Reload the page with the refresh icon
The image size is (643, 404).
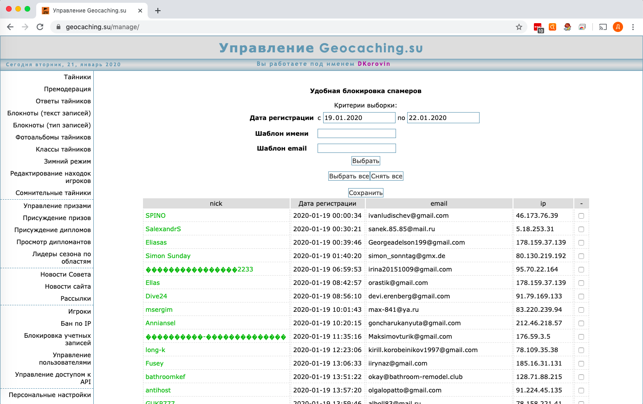point(40,27)
